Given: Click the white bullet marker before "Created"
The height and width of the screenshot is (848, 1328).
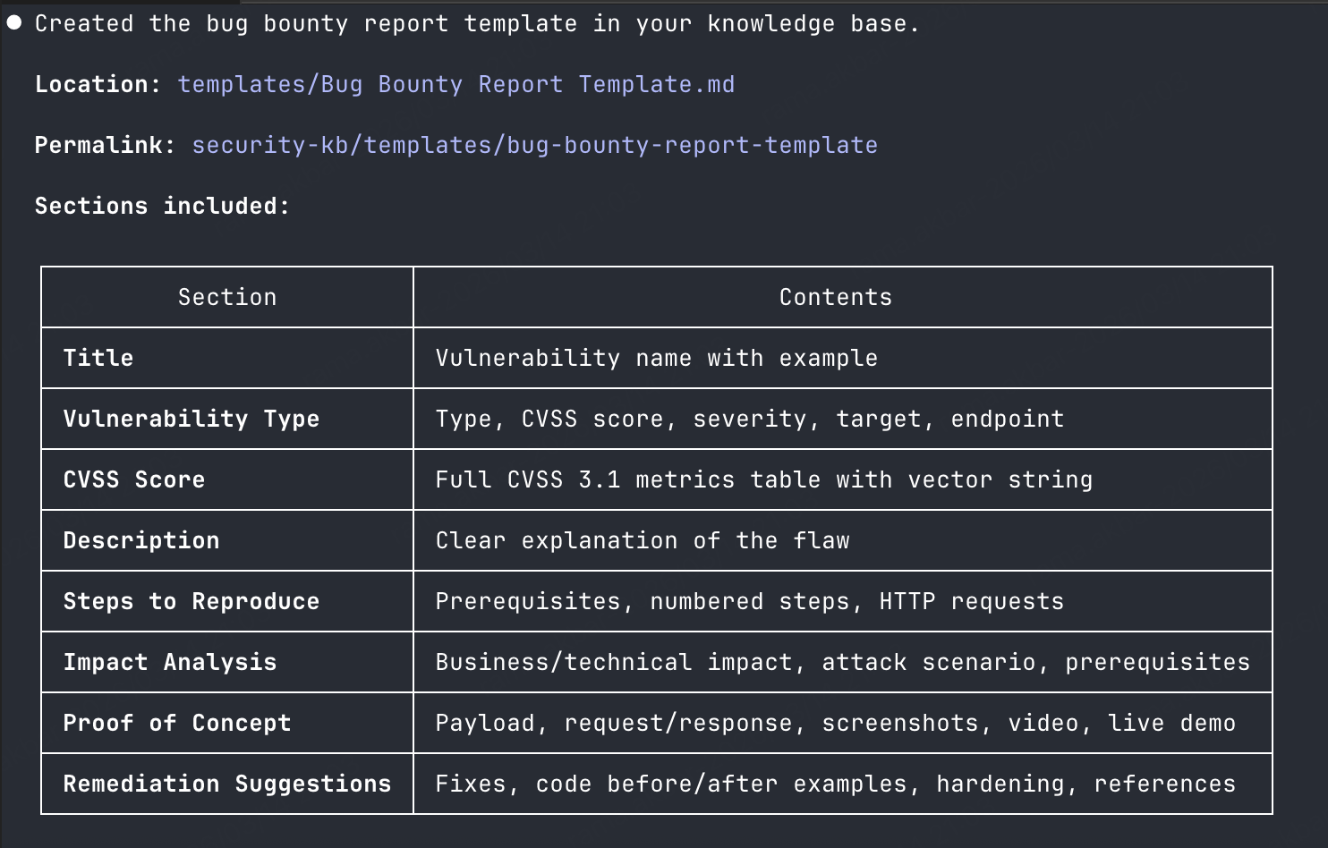Looking at the screenshot, I should (x=14, y=23).
